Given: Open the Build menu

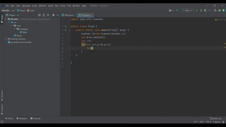Looking at the screenshot, I should point(51,6).
